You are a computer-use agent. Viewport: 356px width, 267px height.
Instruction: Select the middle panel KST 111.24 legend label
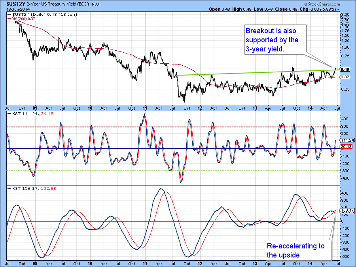point(25,113)
